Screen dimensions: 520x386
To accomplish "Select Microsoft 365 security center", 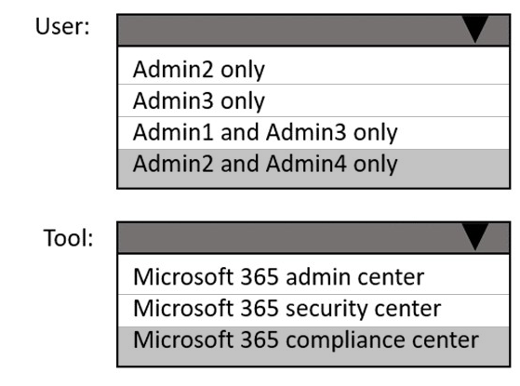I will pos(313,310).
